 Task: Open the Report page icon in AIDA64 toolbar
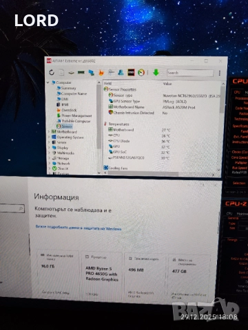coord(61,72)
